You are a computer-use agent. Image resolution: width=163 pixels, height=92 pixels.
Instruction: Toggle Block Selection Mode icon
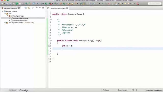click(x=90, y=4)
